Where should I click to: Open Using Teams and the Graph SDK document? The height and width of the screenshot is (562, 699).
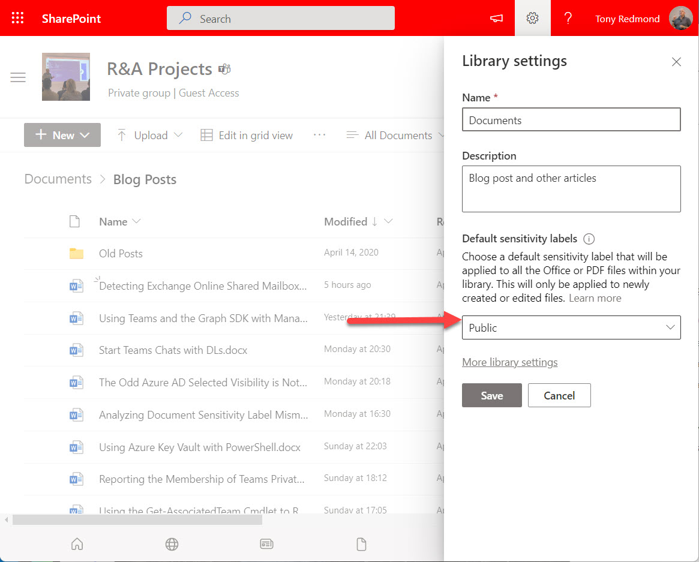[x=203, y=318]
